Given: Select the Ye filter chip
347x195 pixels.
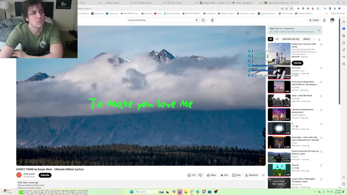Looking at the screenshot, I should coord(277,39).
